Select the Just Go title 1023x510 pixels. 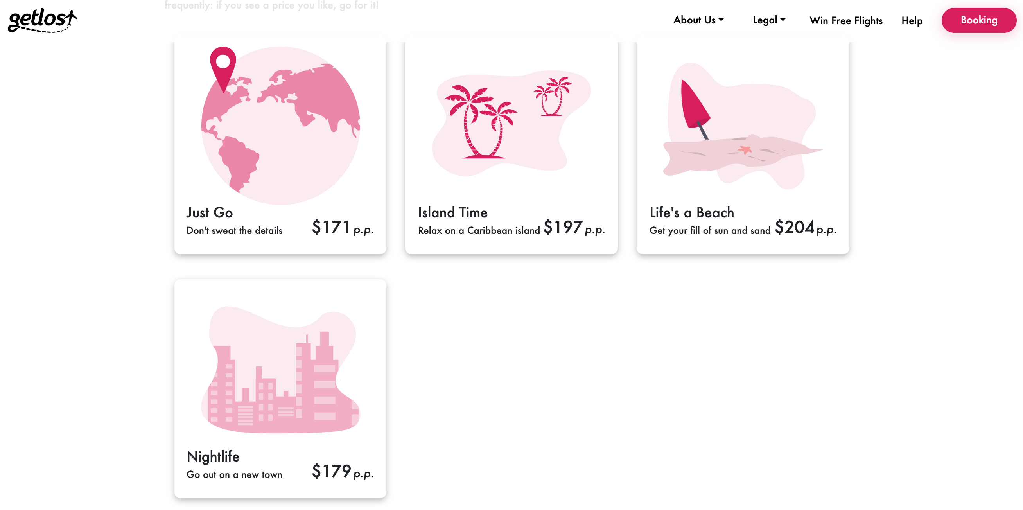(210, 212)
